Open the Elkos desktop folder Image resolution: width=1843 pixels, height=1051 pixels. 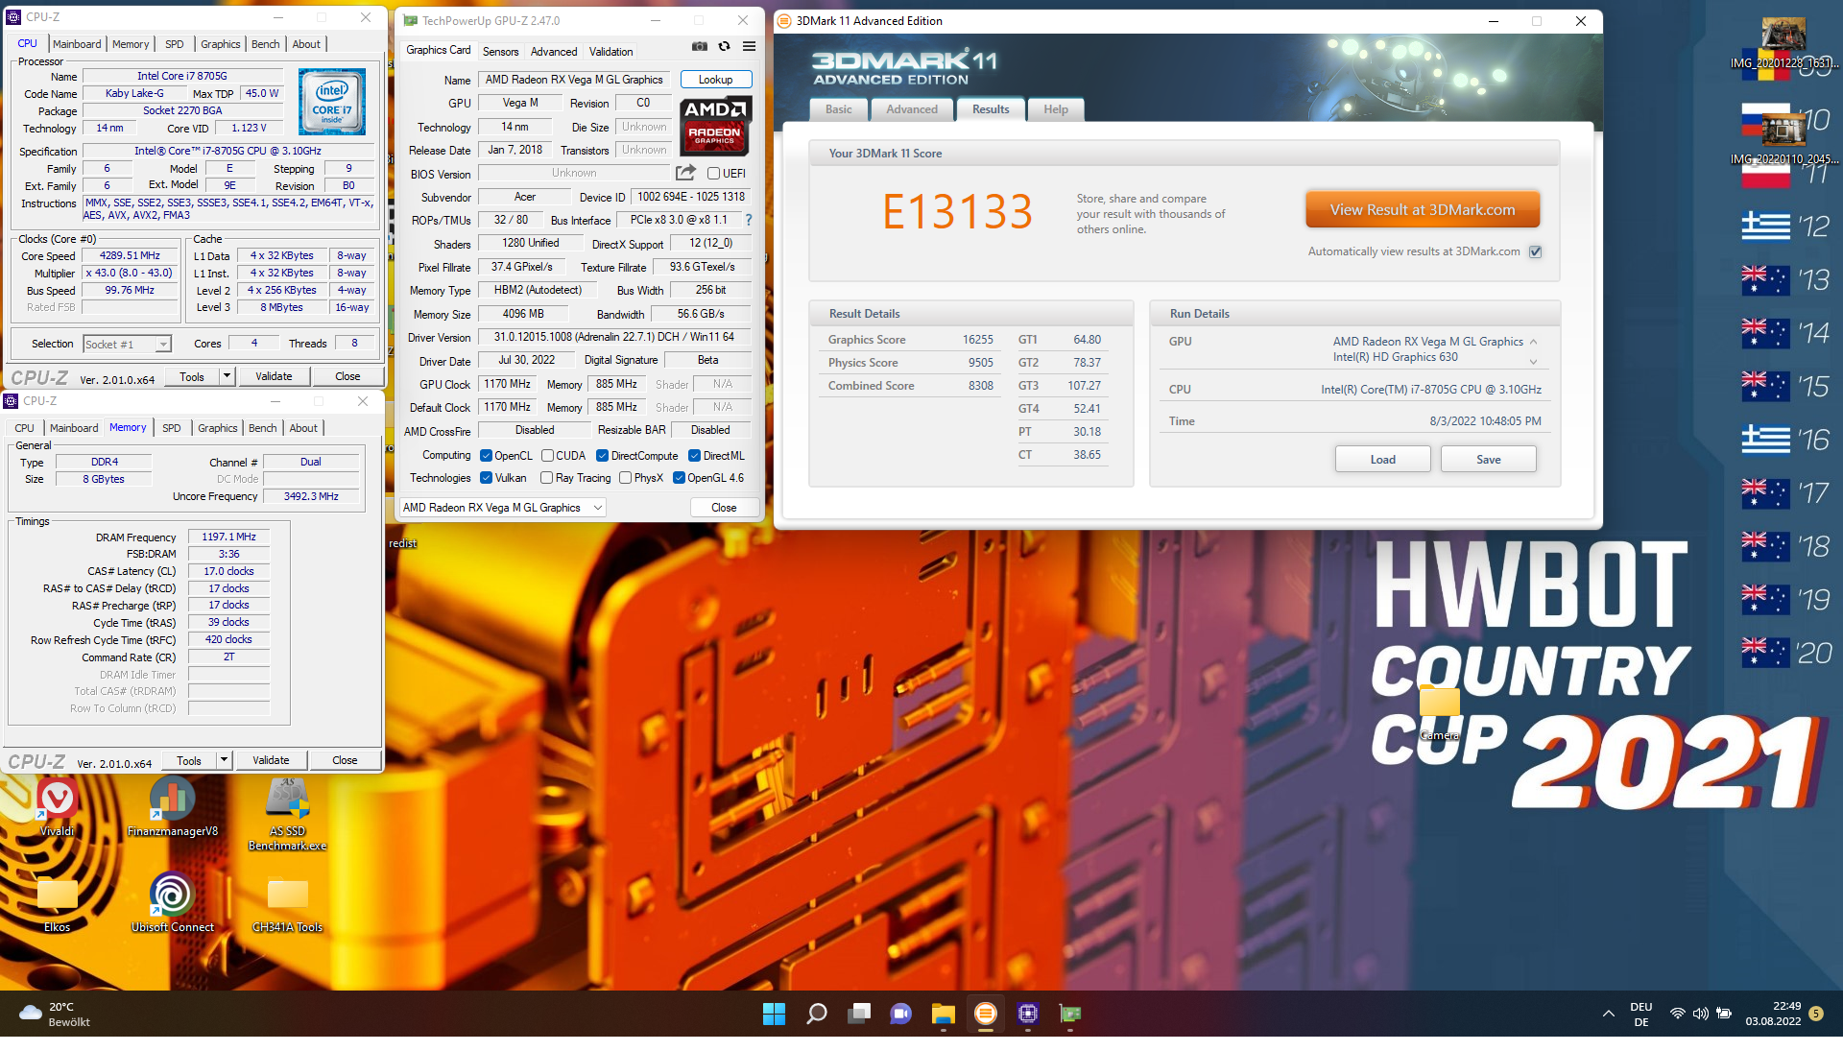tap(57, 903)
